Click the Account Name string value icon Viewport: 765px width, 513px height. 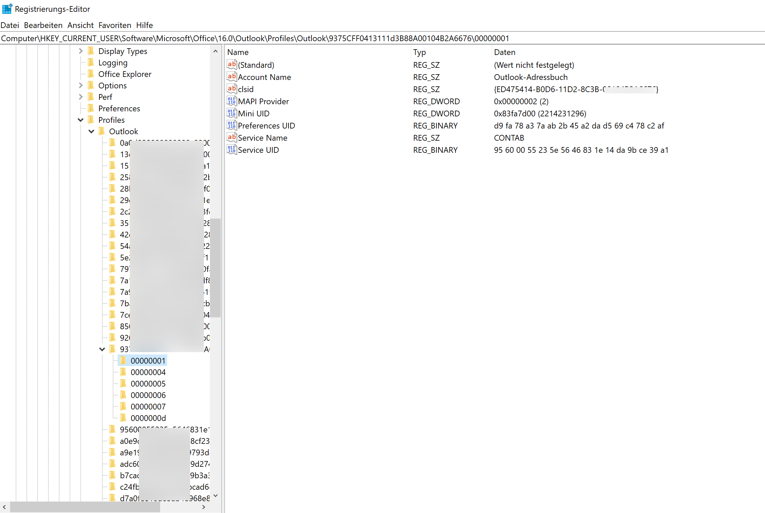click(232, 77)
